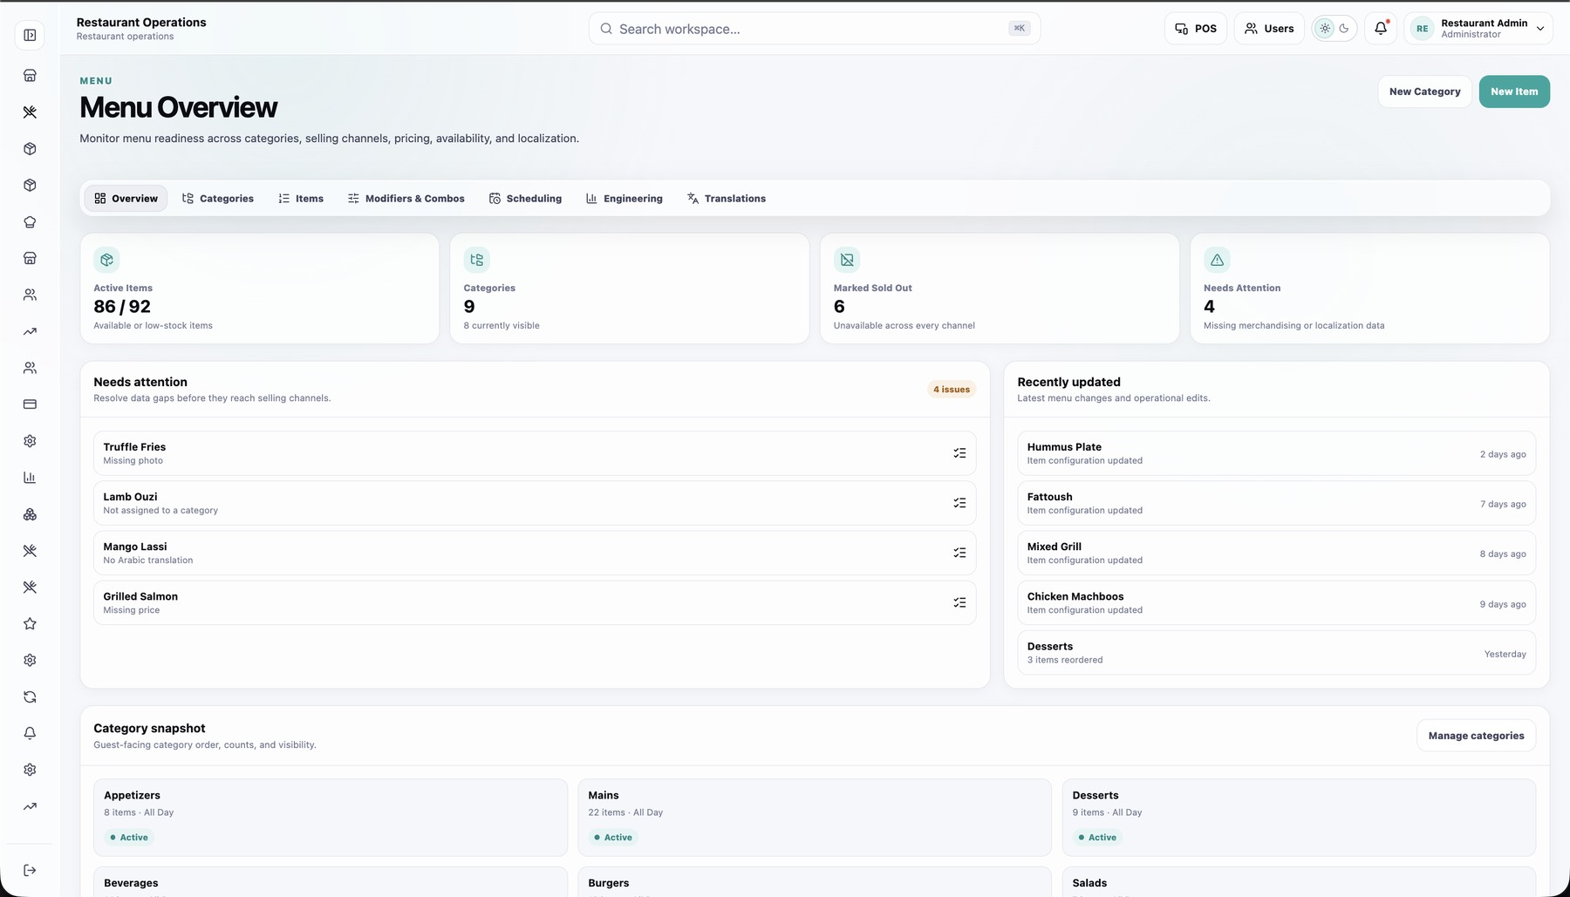
Task: Click the Active badge on Mains card
Action: [613, 837]
